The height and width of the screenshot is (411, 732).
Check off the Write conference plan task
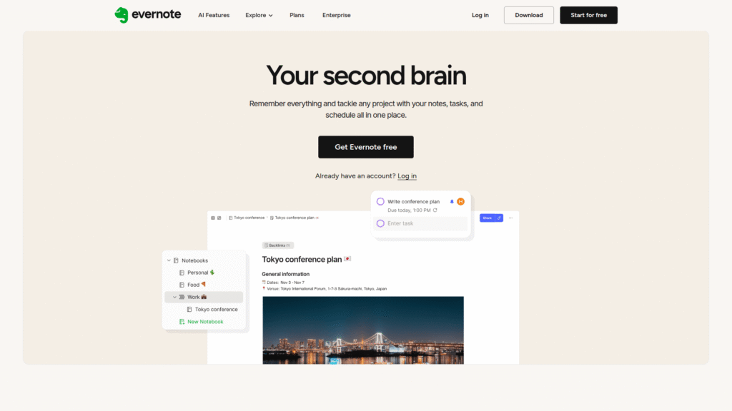[x=380, y=202]
